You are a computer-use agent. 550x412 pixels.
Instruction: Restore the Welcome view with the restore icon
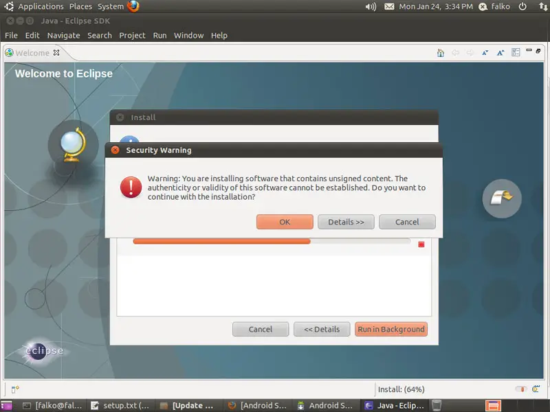pyautogui.click(x=538, y=51)
